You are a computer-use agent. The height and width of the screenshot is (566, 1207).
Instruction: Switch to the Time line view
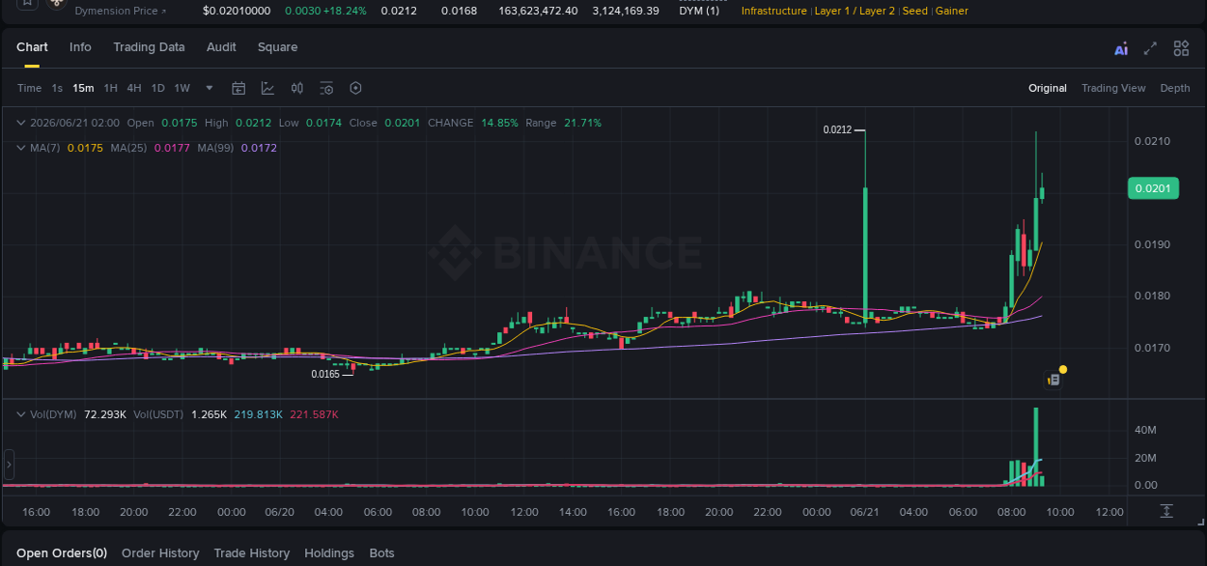tap(30, 88)
